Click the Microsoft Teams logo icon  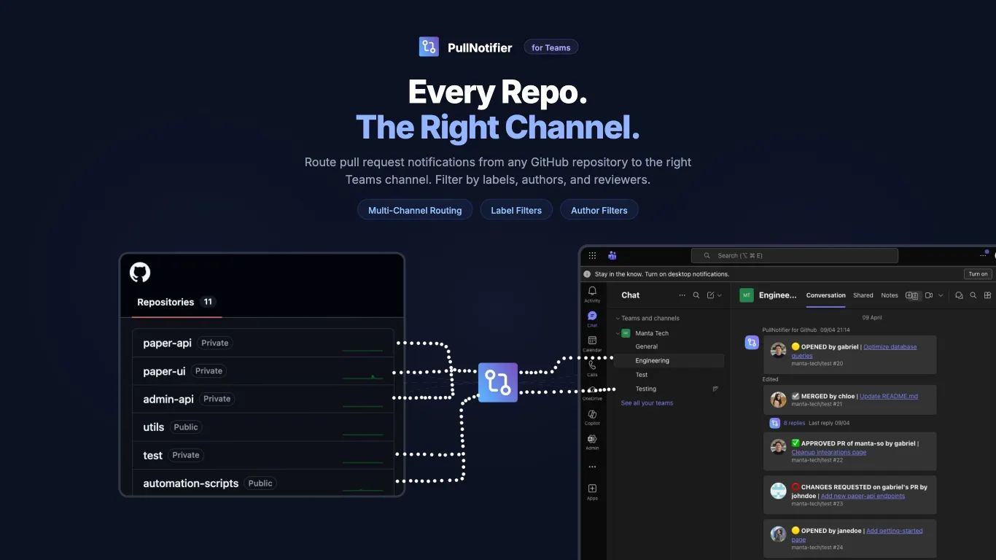click(x=612, y=255)
